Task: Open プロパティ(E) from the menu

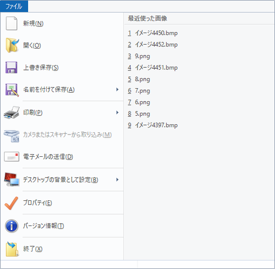Action: [62, 203]
